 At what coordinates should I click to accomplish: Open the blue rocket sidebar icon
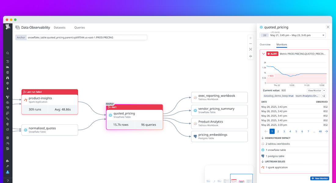click(x=8, y=172)
